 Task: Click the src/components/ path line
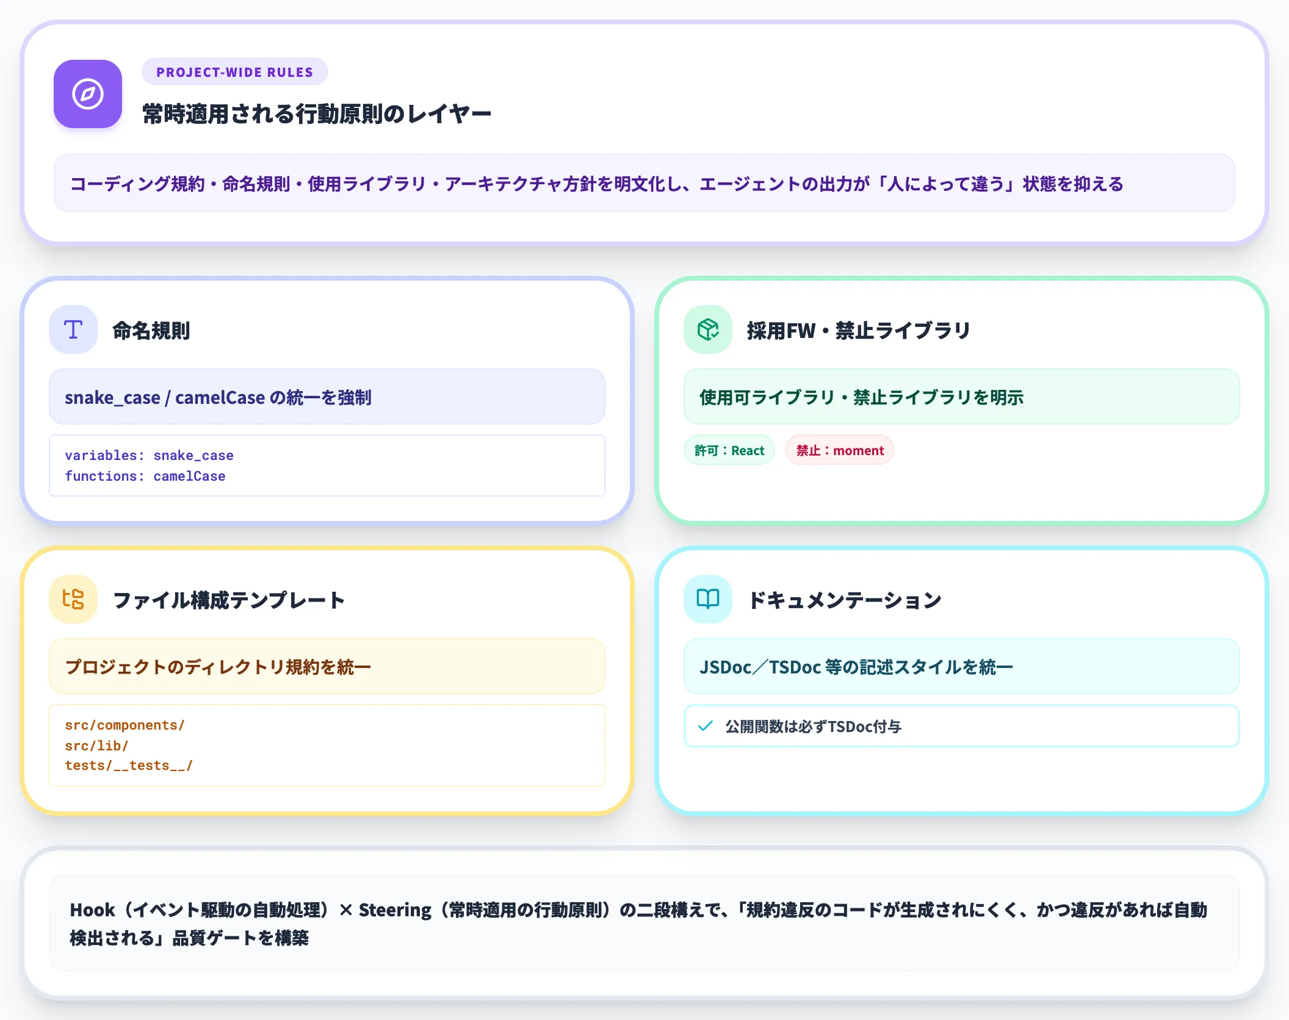pos(125,725)
